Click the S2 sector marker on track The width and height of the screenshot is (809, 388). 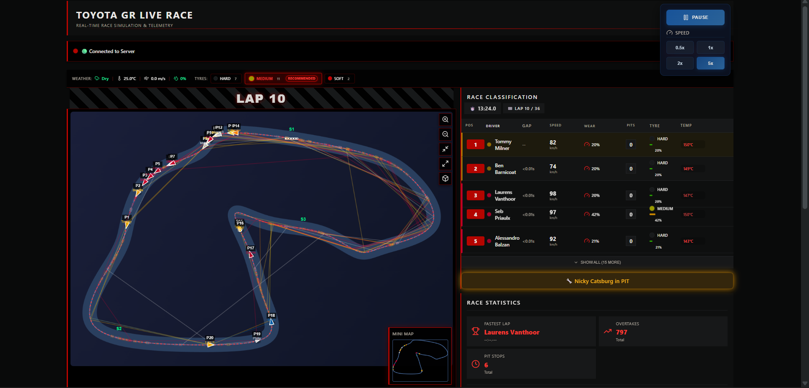pyautogui.click(x=119, y=329)
